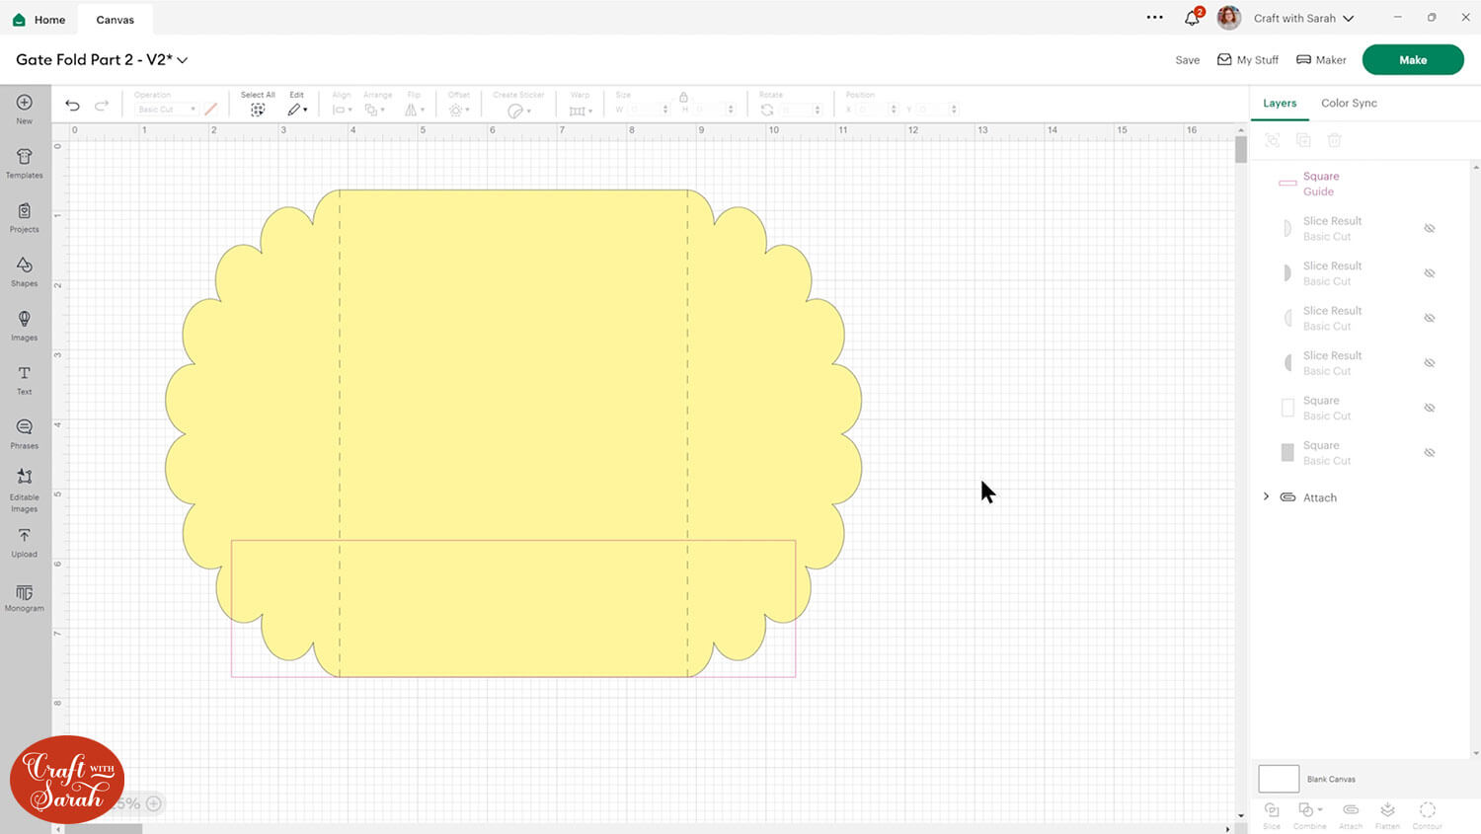This screenshot has height=834, width=1481.
Task: Switch to the Color Sync tab
Action: pos(1349,103)
